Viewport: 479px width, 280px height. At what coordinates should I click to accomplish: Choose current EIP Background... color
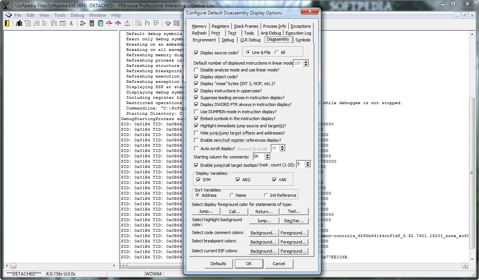[x=264, y=251]
